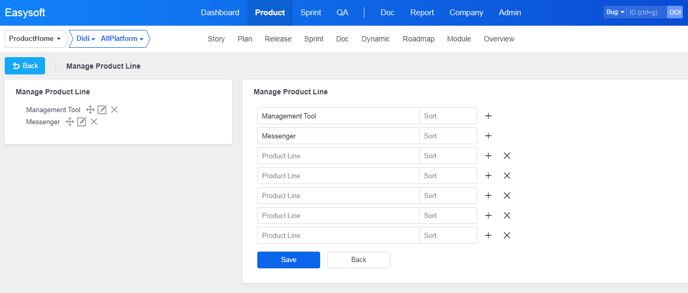Focus the Management Tool name input

(338, 116)
